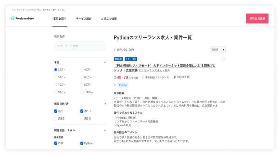Click the Python skill tag
This screenshot has width=280, height=155.
(123, 85)
